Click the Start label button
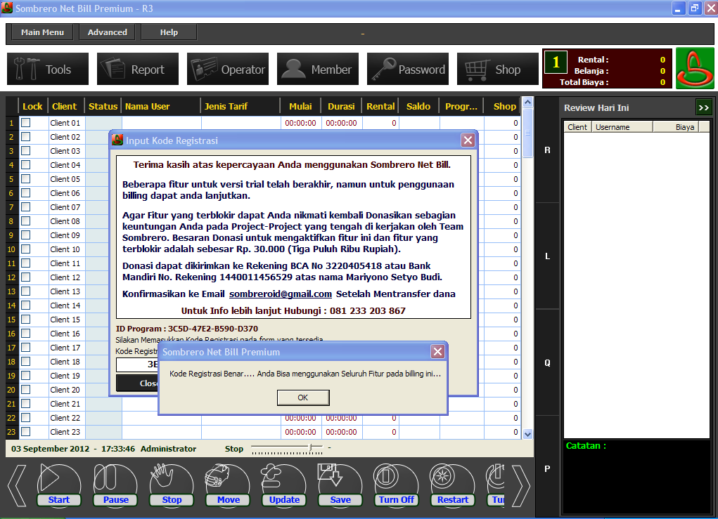 tap(59, 500)
